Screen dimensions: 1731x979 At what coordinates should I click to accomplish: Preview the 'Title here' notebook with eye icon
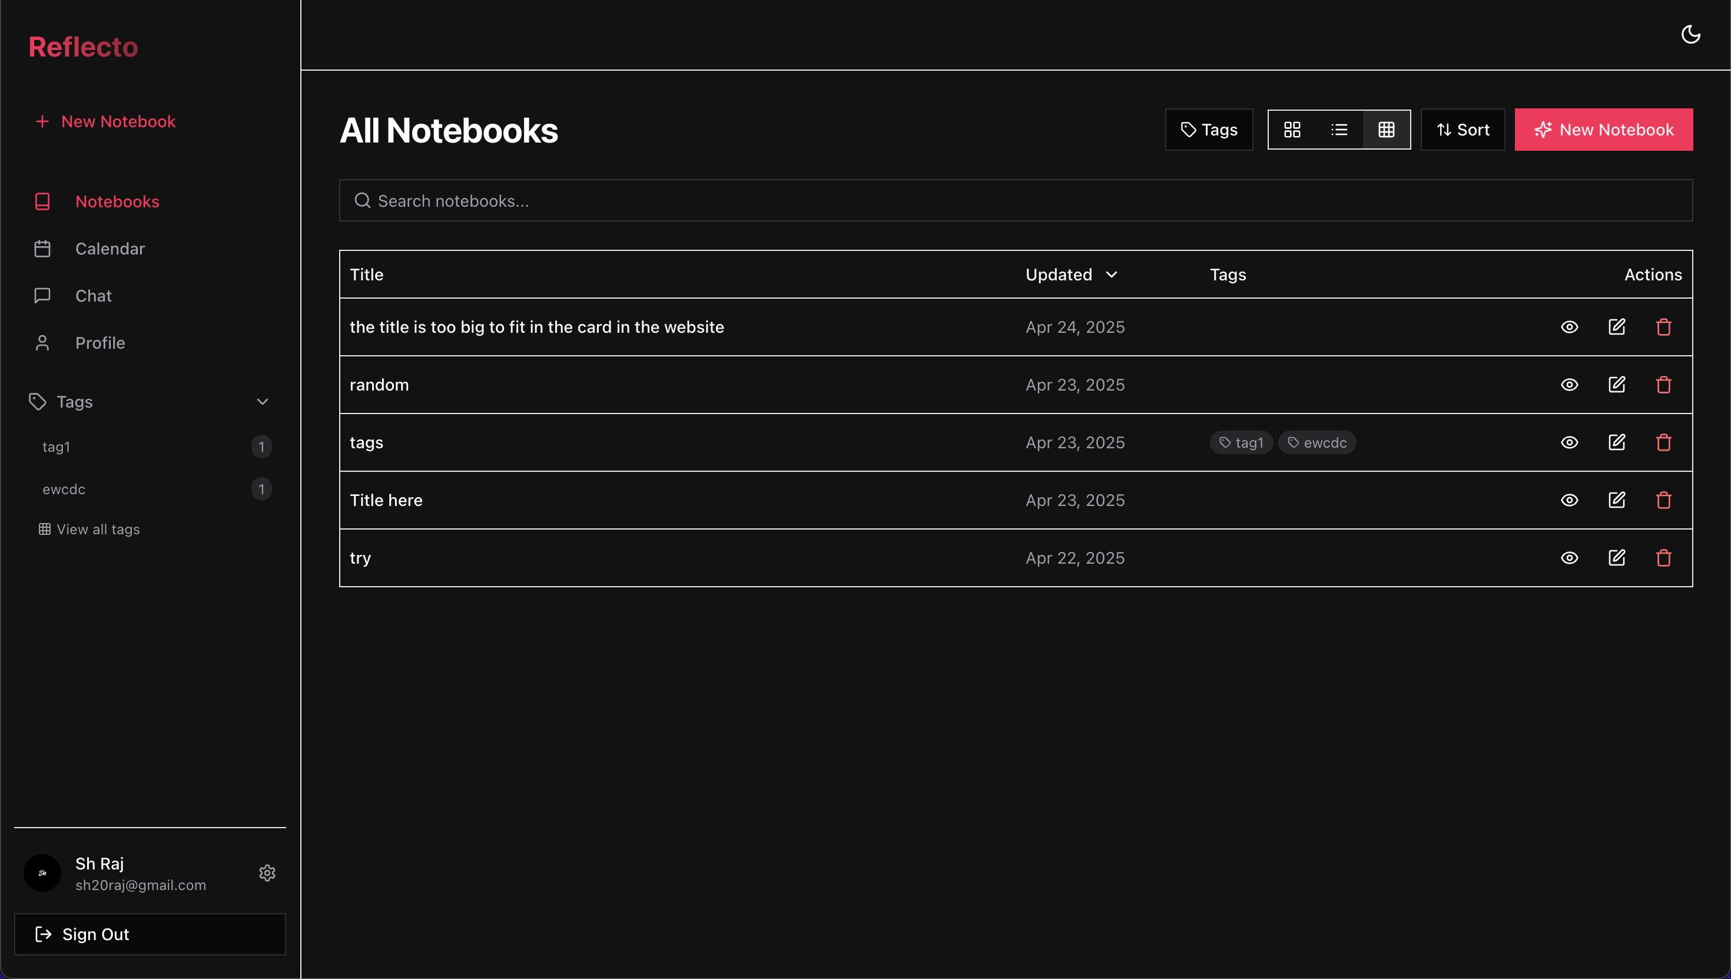pyautogui.click(x=1569, y=500)
